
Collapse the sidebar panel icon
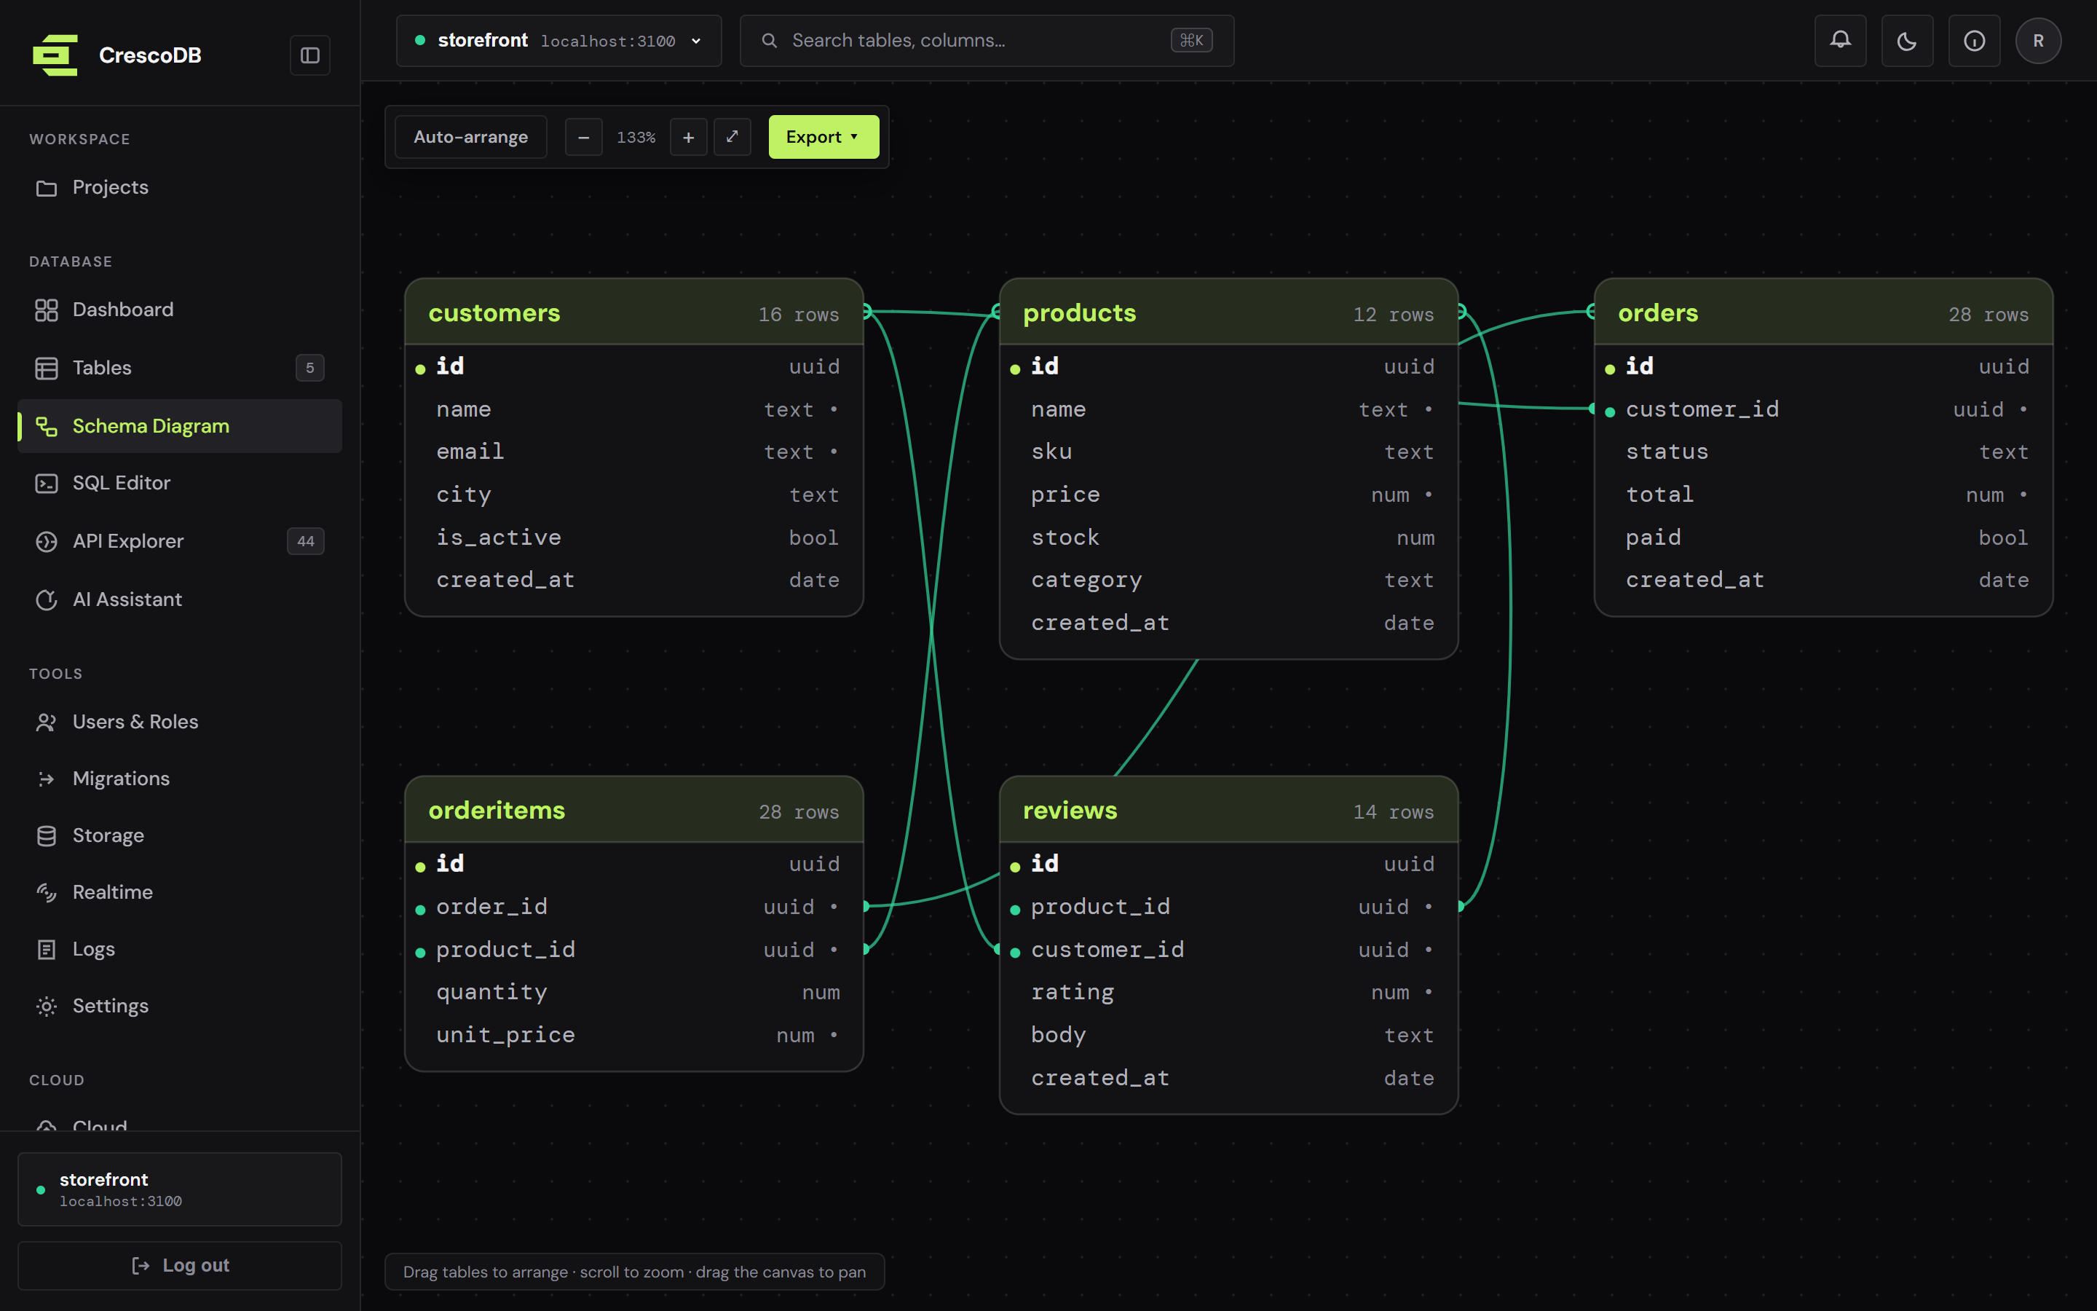309,55
